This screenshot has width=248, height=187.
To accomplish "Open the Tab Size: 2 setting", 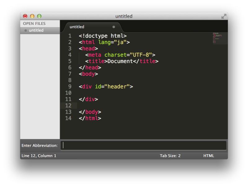I will pos(170,156).
